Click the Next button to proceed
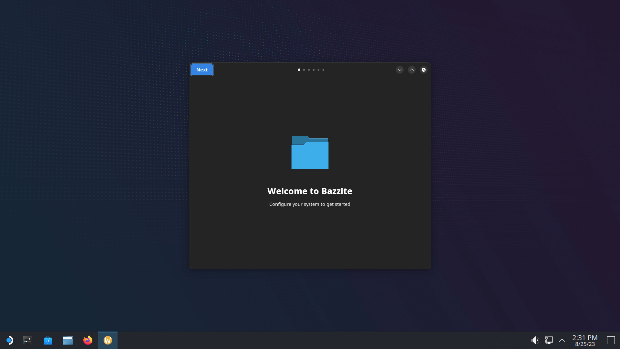 [x=201, y=69]
